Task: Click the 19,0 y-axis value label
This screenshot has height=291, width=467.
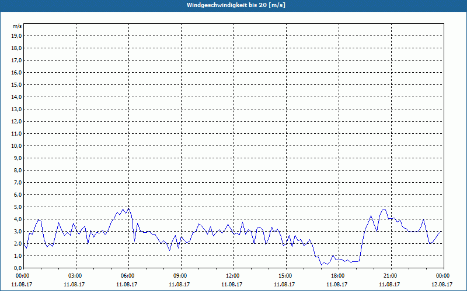Action: pos(17,36)
